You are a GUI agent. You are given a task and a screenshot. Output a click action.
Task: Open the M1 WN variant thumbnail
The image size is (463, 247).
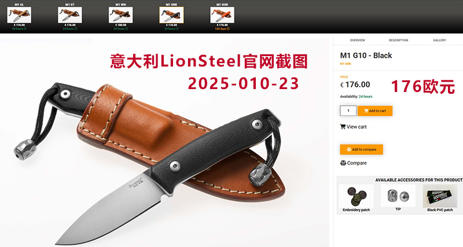[x=121, y=15]
